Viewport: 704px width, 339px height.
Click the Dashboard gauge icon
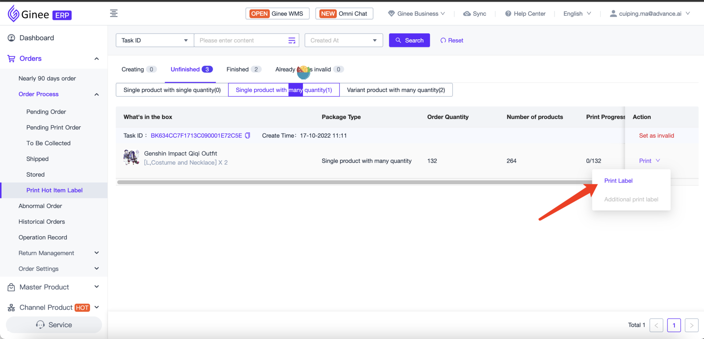point(11,38)
